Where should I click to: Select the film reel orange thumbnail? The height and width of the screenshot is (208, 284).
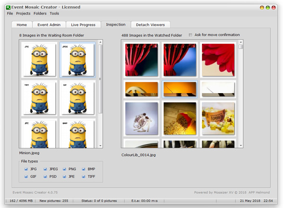pyautogui.click(x=142, y=89)
